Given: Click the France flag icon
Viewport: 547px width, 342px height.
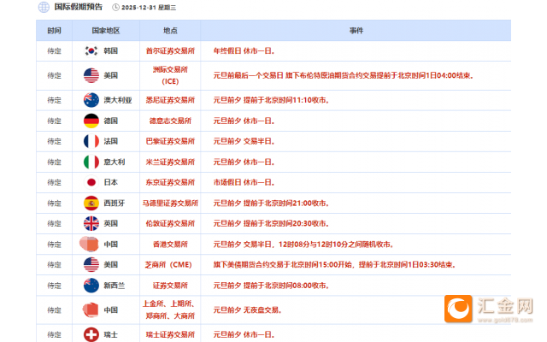Looking at the screenshot, I should (91, 141).
